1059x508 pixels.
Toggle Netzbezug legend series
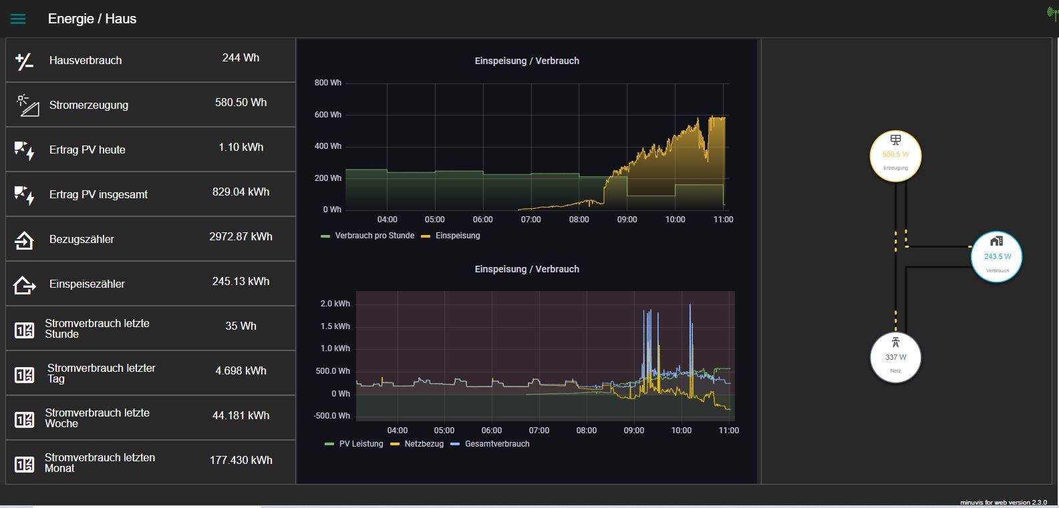click(x=424, y=444)
